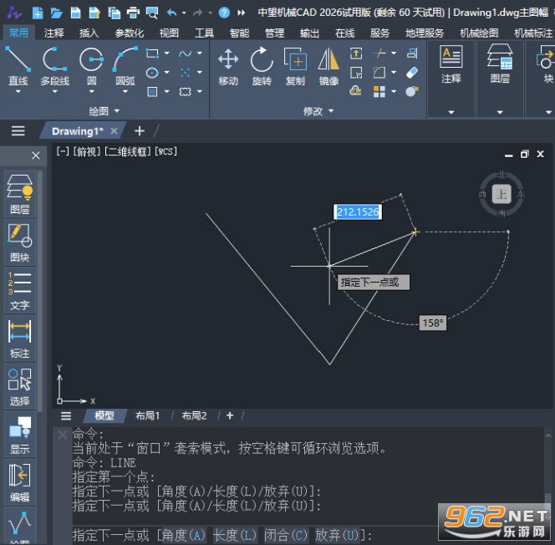Click the 图层 icon in left sidebar

tap(20, 194)
